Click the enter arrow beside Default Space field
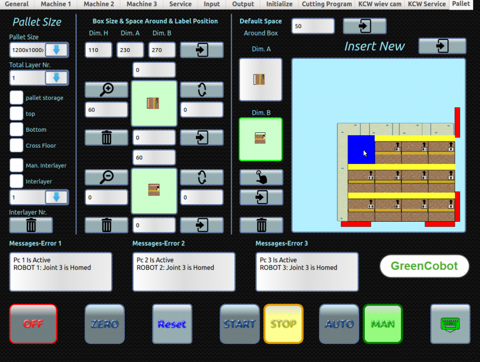The height and width of the screenshot is (362, 480). [365, 26]
